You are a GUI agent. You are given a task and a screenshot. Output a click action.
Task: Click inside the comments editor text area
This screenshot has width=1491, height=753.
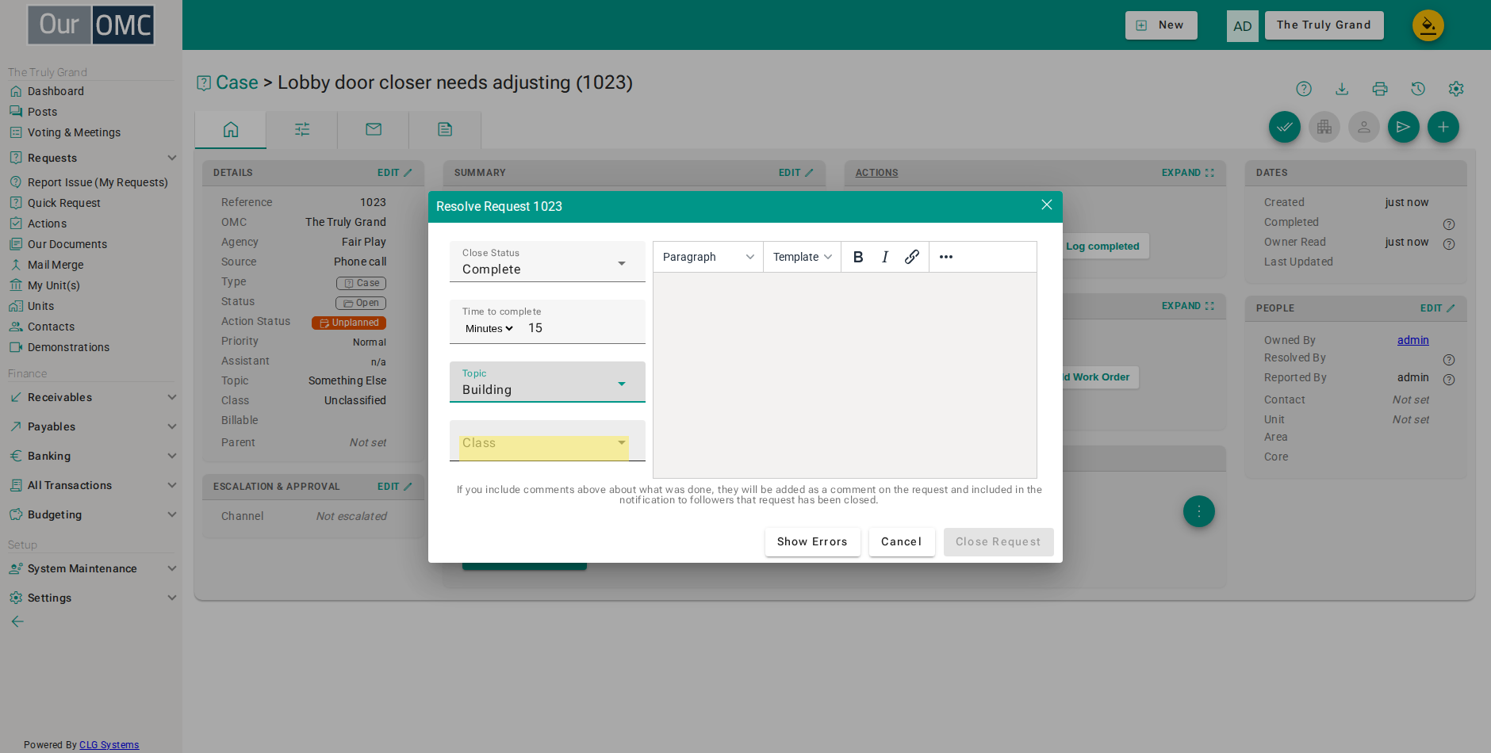(x=845, y=375)
